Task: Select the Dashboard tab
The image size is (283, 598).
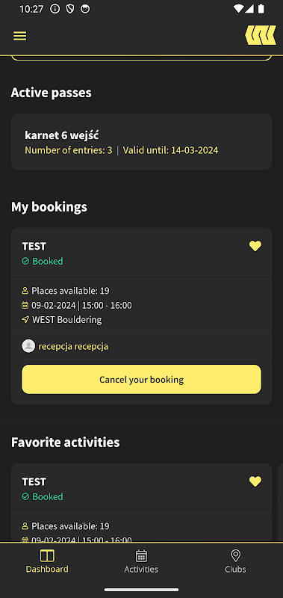Action: [x=47, y=561]
